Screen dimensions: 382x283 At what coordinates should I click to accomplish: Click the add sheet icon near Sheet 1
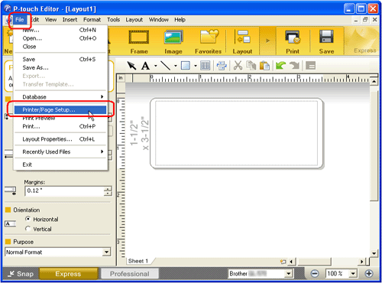pos(283,262)
